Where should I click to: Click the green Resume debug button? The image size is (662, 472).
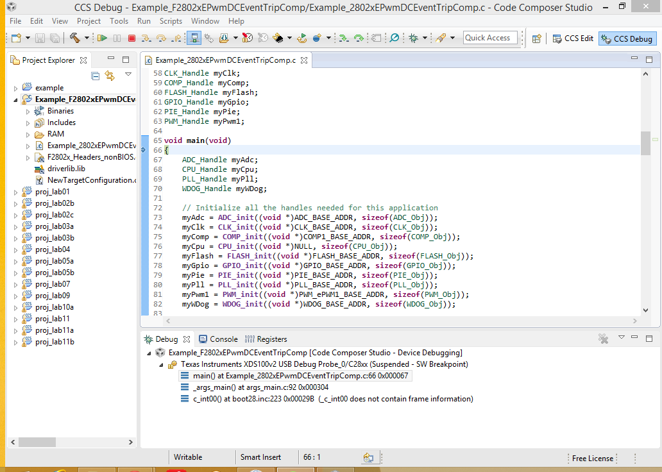tap(102, 38)
